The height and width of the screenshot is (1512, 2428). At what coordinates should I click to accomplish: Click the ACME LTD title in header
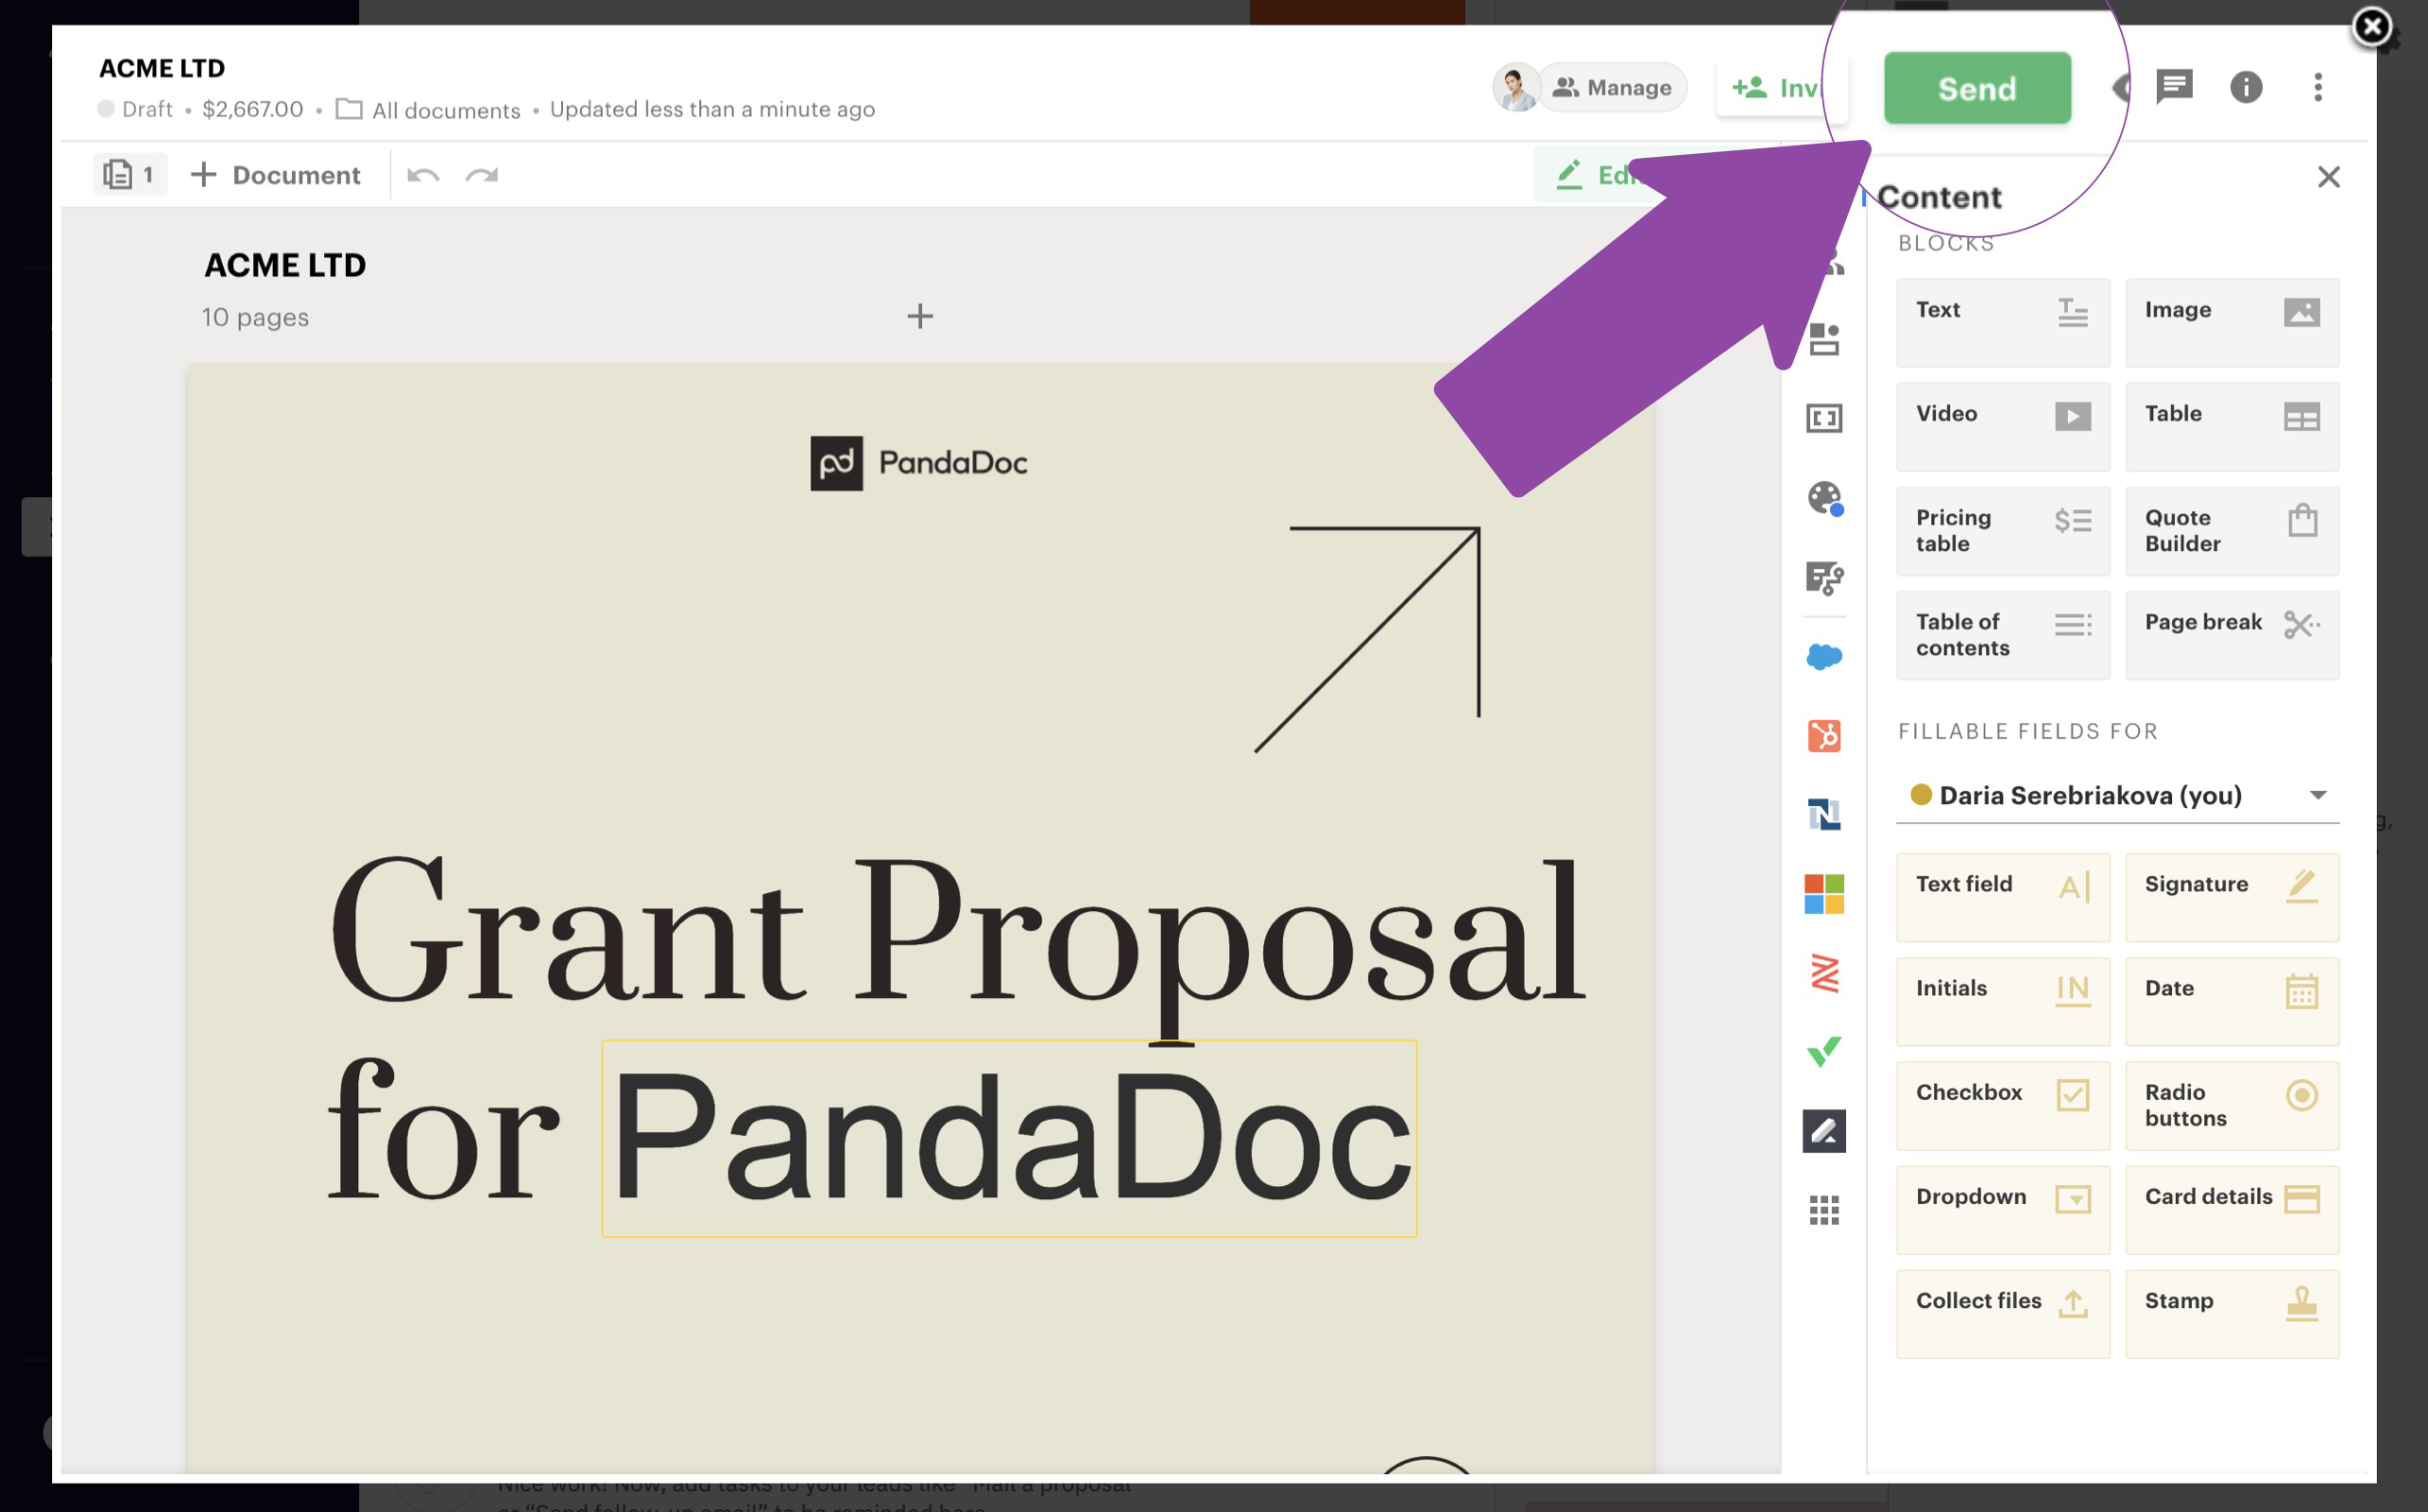coord(162,68)
